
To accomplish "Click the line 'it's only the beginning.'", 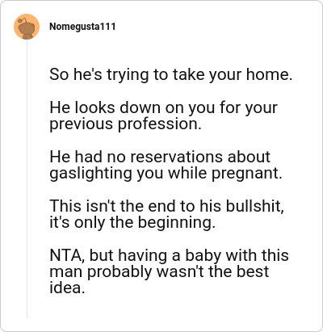I will coord(132,223).
